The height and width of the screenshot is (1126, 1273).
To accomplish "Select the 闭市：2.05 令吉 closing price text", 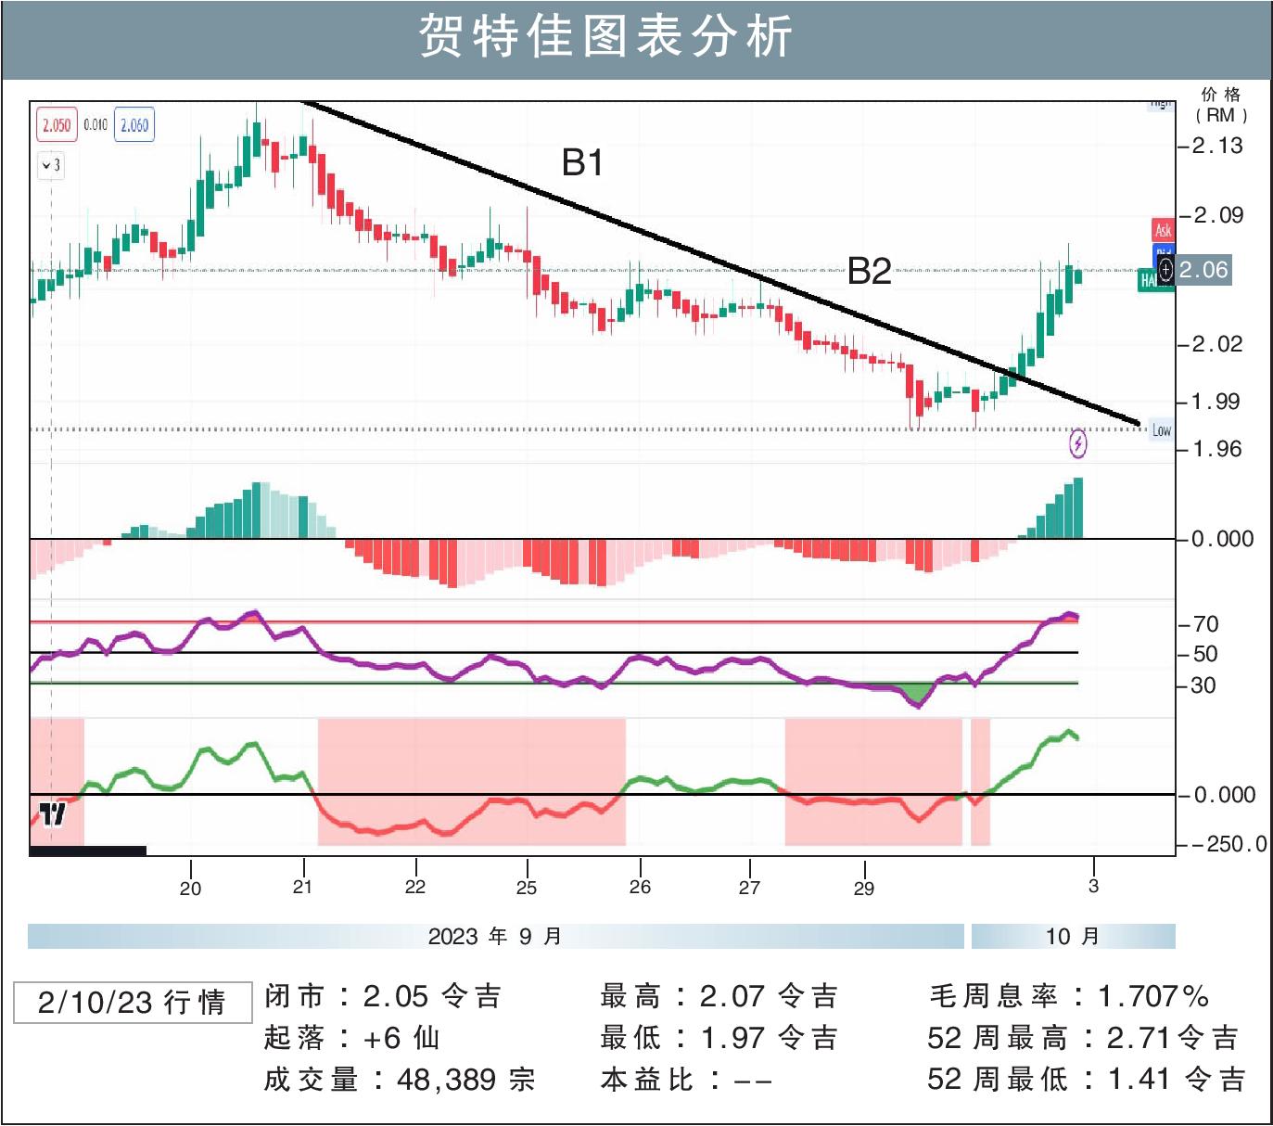I will tap(383, 996).
